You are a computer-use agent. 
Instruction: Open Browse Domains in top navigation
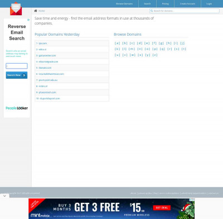point(124,4)
